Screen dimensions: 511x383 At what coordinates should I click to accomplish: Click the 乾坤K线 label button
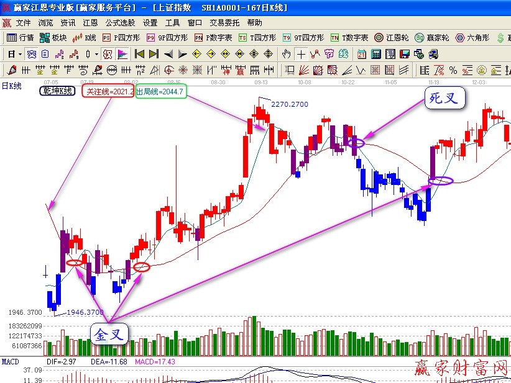(57, 91)
